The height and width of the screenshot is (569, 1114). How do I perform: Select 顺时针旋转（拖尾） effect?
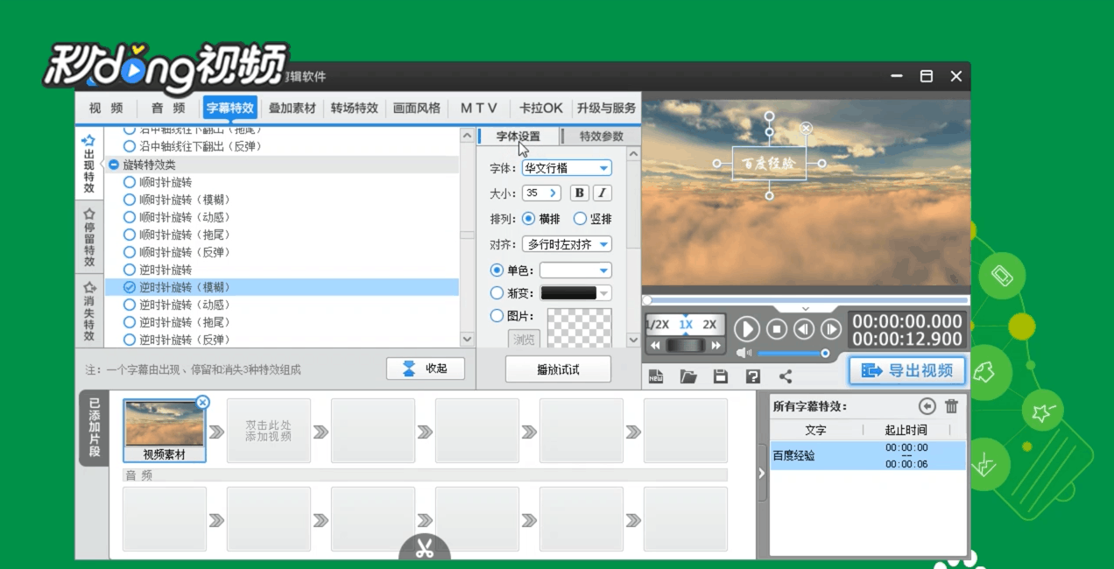pos(178,235)
